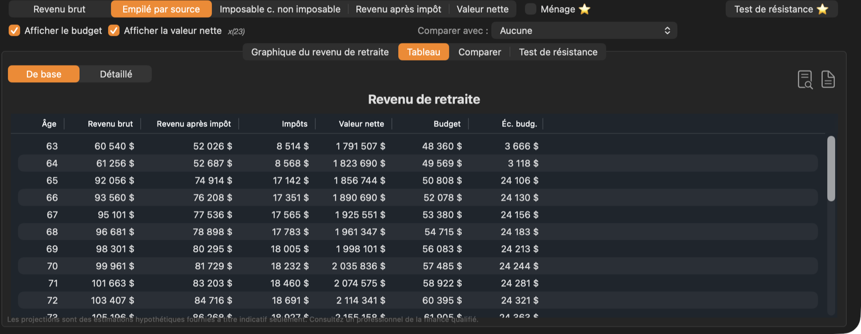
Task: Select Imposable c. non imposable tab
Action: pos(280,9)
